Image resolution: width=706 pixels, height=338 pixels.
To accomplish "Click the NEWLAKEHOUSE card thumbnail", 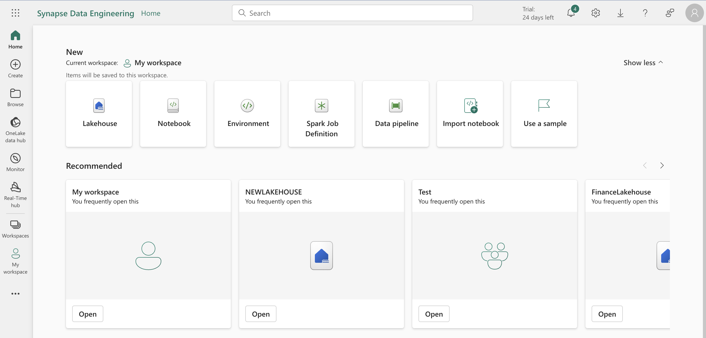I will pyautogui.click(x=322, y=256).
